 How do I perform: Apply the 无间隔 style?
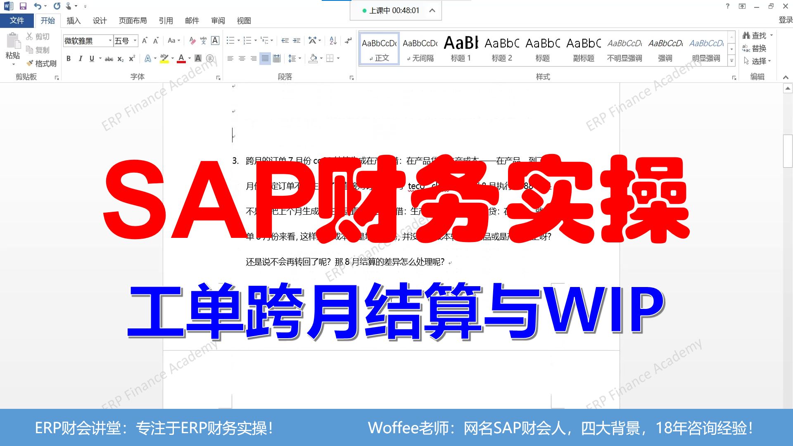420,49
